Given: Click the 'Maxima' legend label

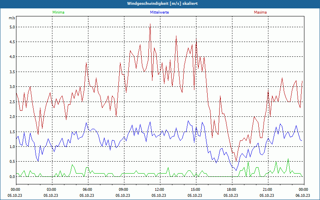Looking at the screenshot, I should coord(260,12).
